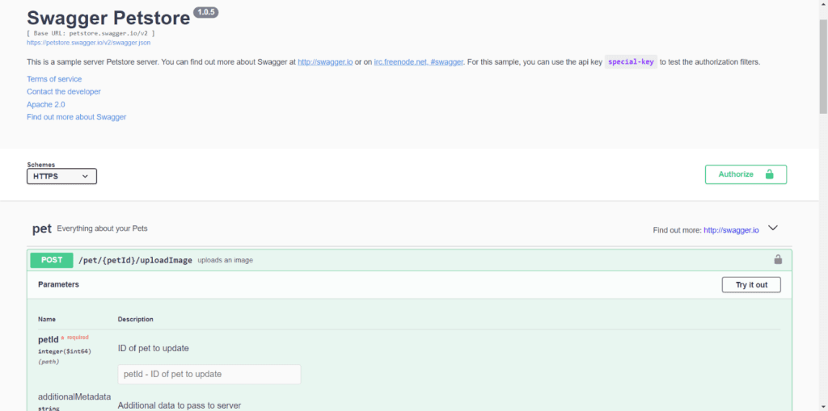The image size is (828, 411).
Task: Collapse the pet section using chevron arrow
Action: pyautogui.click(x=773, y=229)
